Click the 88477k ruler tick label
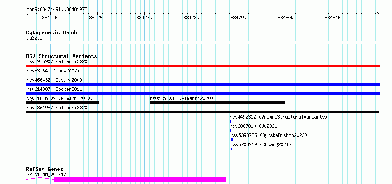Screen dimensions: 392x184 click(x=144, y=18)
